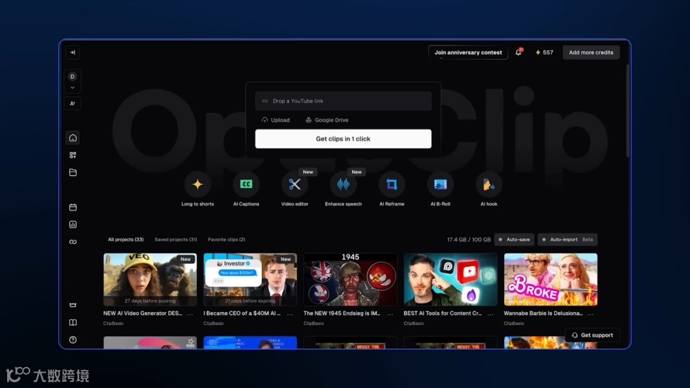Click The NEW 1945 Endsieg is IM... title
Screen dimensions: 690x388
pos(342,313)
